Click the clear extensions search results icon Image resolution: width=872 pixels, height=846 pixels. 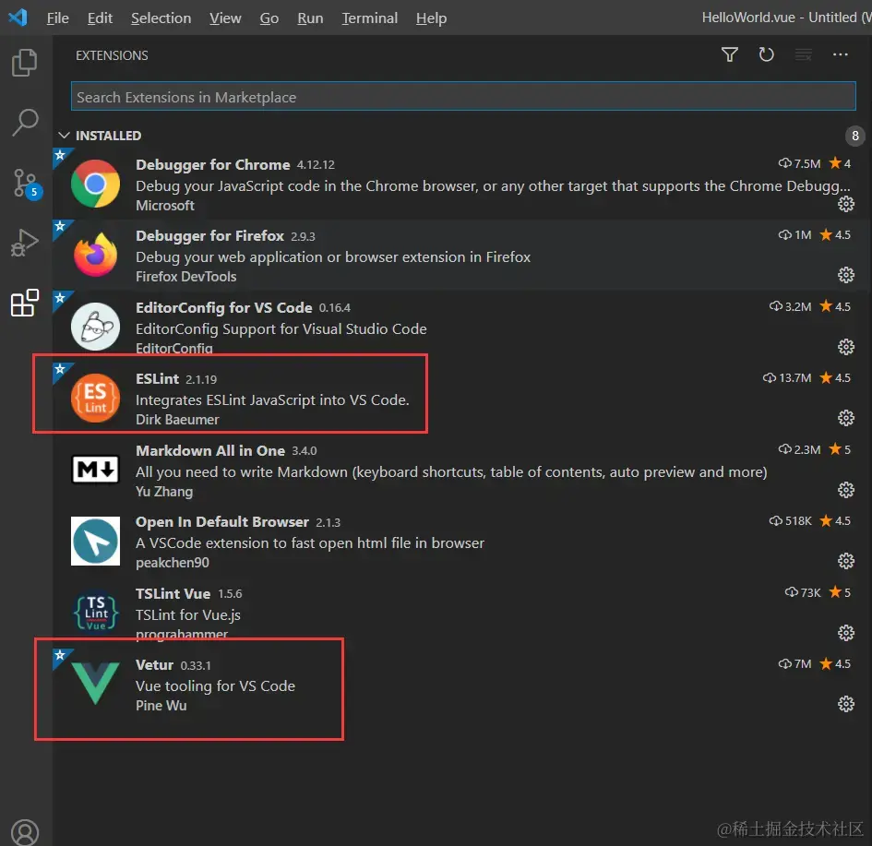click(x=803, y=54)
